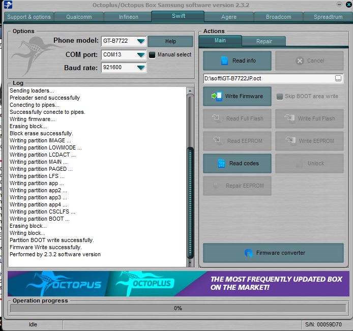Select the Main actions tab
Screen dimensions: 353x331
click(x=220, y=41)
